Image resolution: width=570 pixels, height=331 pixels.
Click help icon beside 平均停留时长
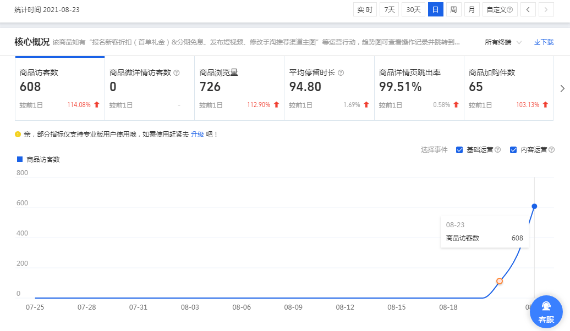pyautogui.click(x=341, y=72)
